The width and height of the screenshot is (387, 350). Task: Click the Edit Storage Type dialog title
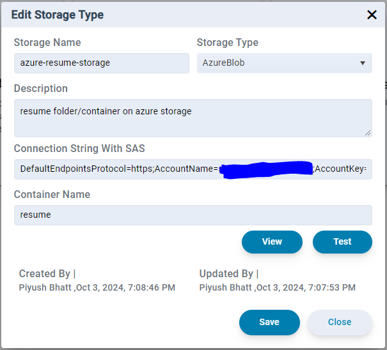pos(58,15)
